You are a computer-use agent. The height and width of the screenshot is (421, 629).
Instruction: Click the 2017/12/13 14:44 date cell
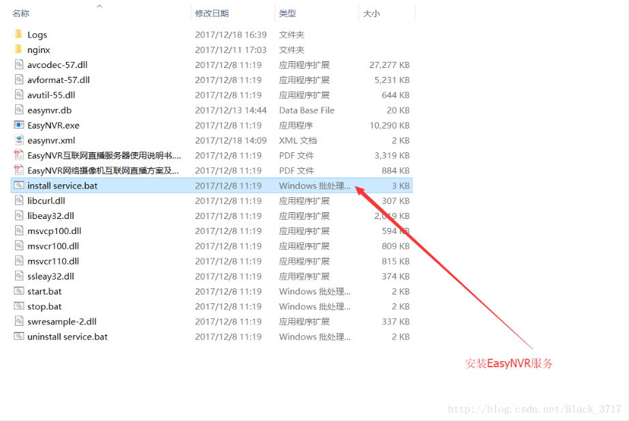tap(230, 110)
